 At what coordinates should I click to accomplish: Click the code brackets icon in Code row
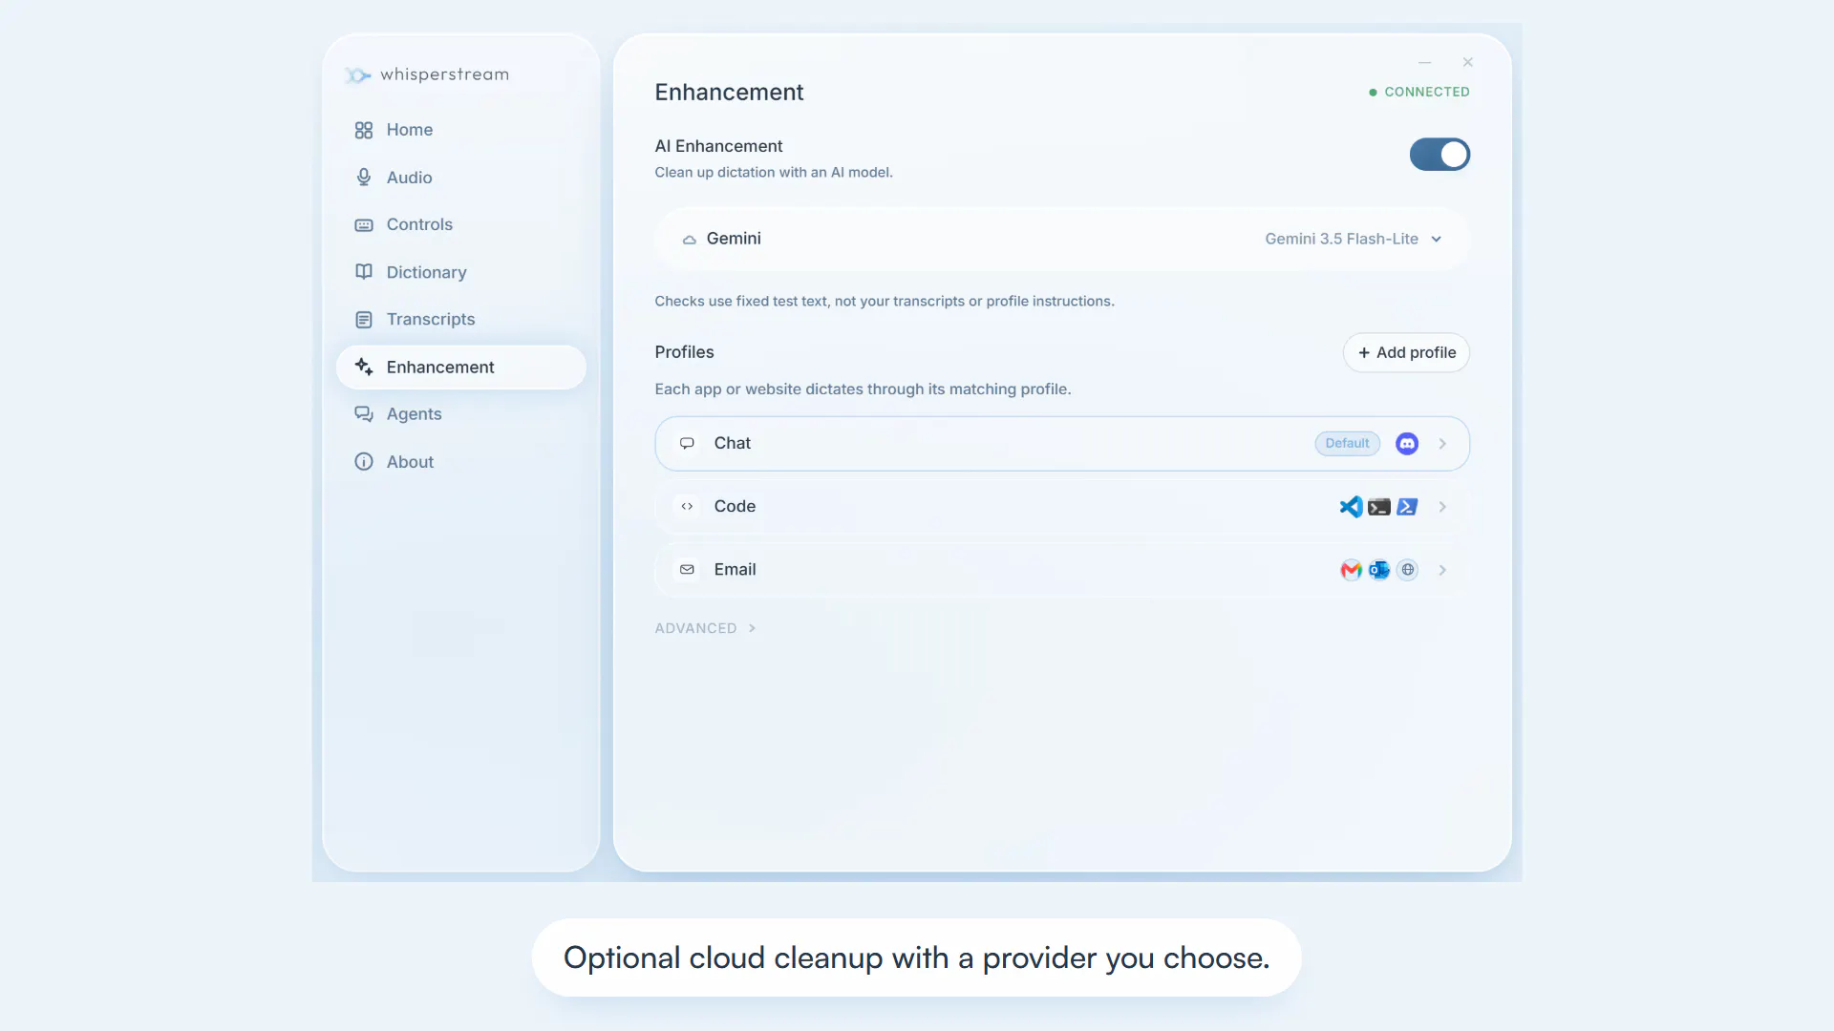click(x=687, y=507)
